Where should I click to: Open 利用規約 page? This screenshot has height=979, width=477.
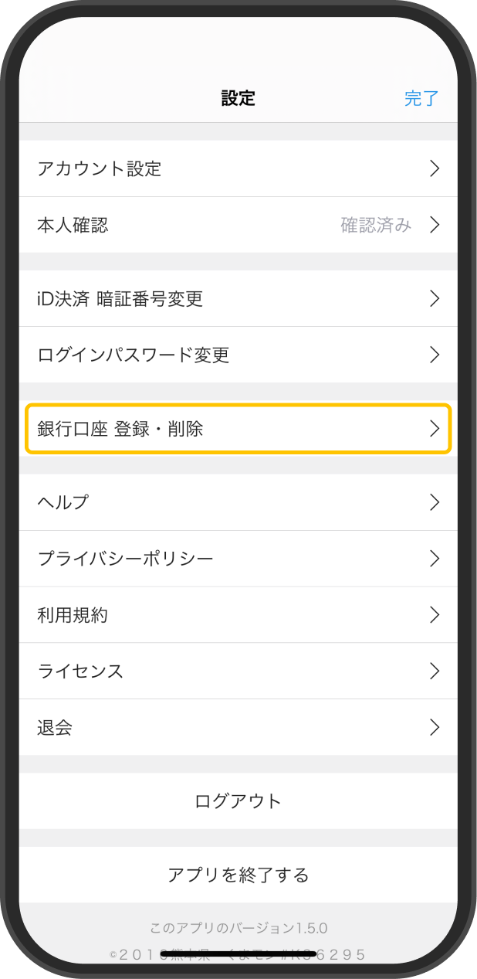[x=238, y=615]
